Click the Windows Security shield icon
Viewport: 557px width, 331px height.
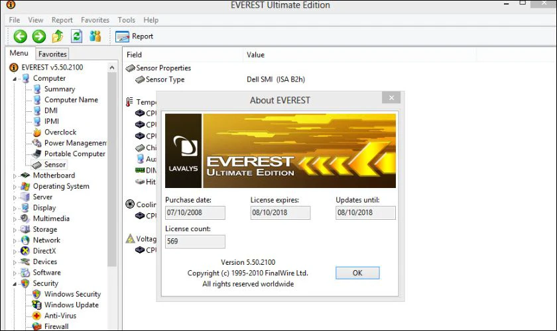(37, 294)
